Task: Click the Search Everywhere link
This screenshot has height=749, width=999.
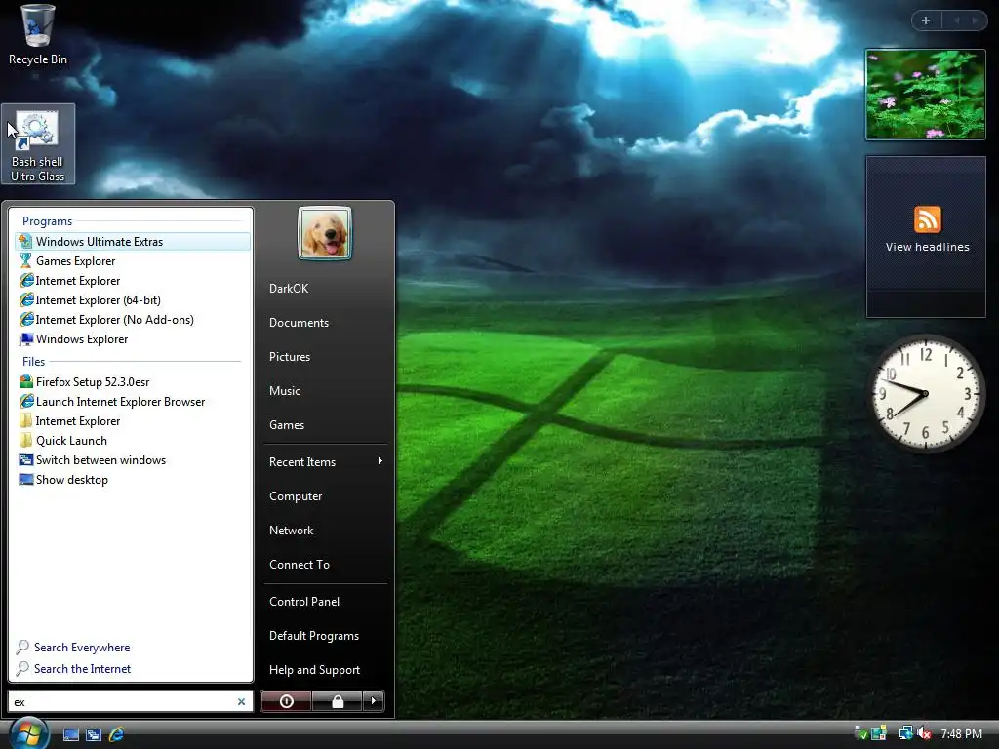Action: [82, 648]
